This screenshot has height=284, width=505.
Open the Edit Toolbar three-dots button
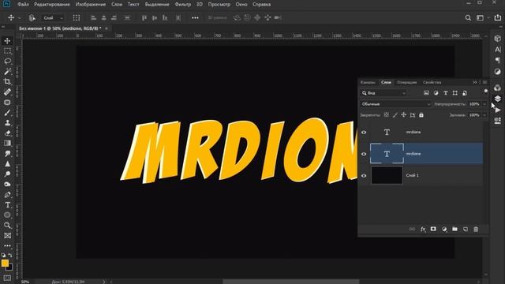click(x=7, y=245)
